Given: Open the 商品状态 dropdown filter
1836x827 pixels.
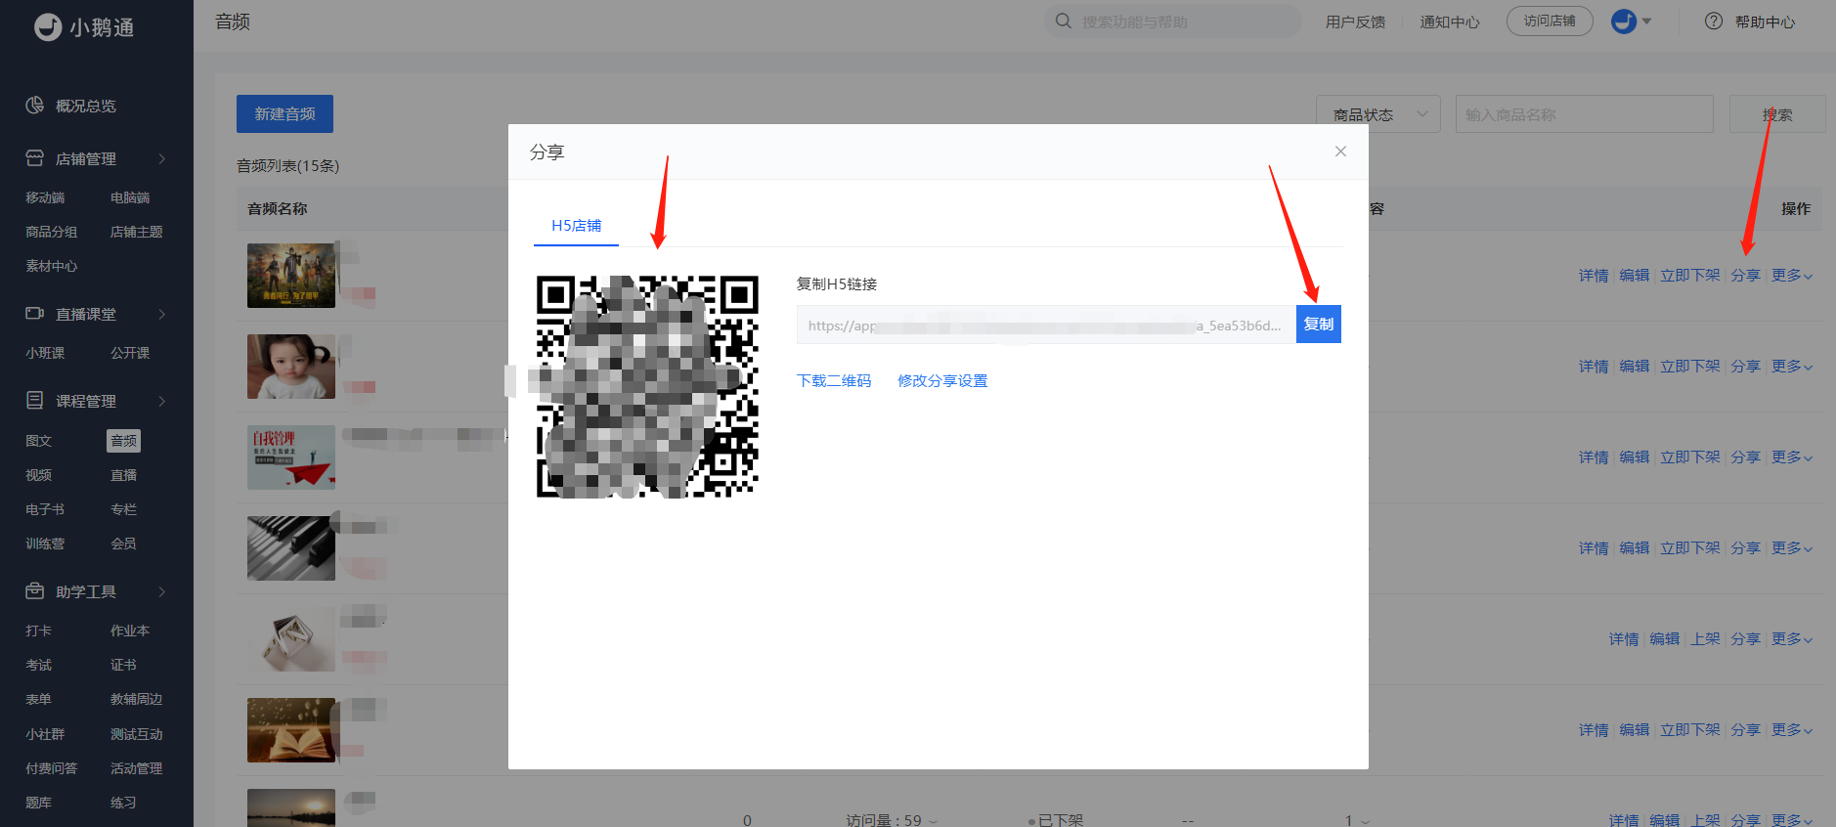Looking at the screenshot, I should pos(1378,114).
